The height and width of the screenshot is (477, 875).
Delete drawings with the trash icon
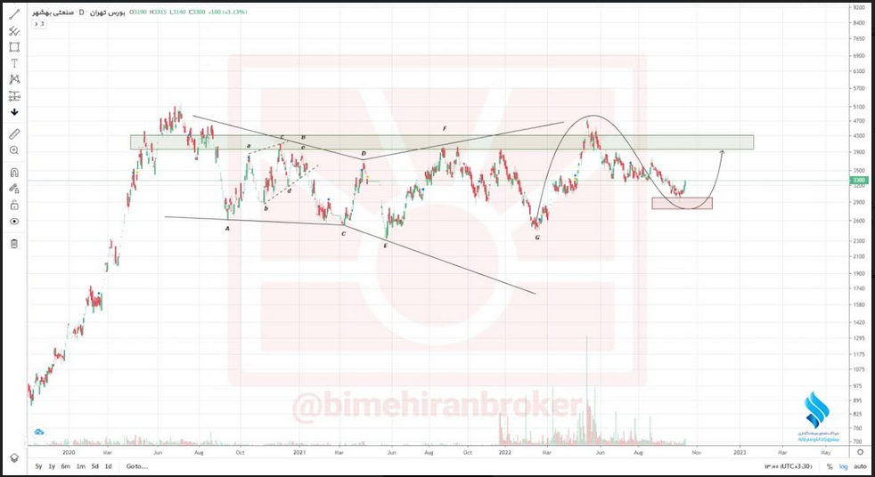click(x=14, y=243)
